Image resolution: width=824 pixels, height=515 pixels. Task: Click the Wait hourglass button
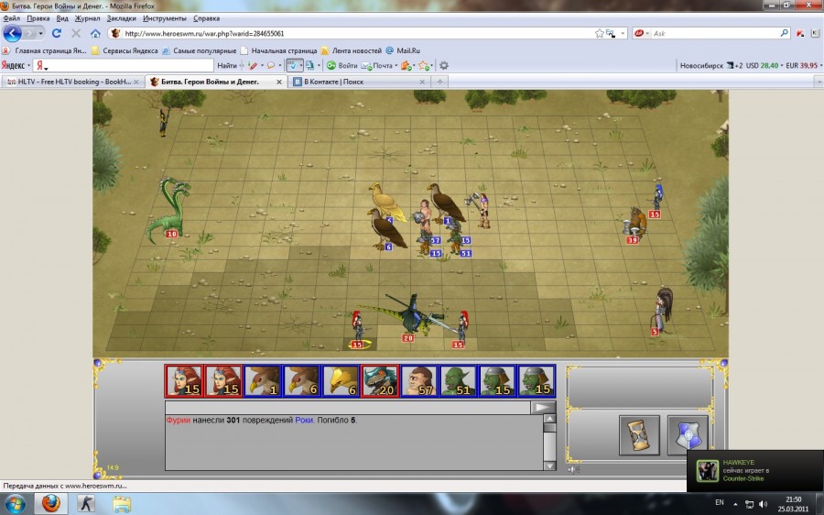639,435
